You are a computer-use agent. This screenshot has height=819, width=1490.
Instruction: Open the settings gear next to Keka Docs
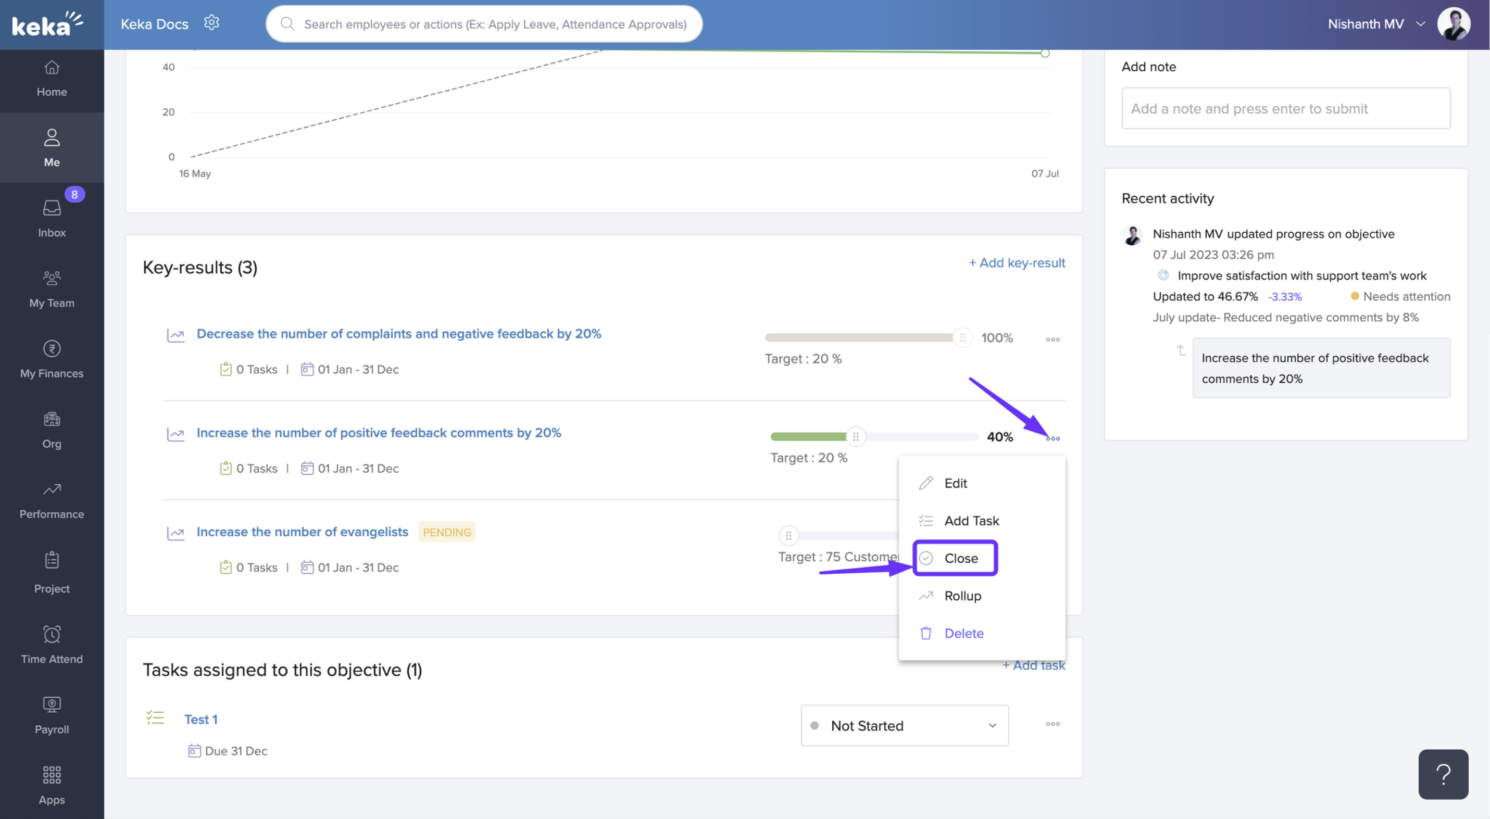(x=211, y=22)
